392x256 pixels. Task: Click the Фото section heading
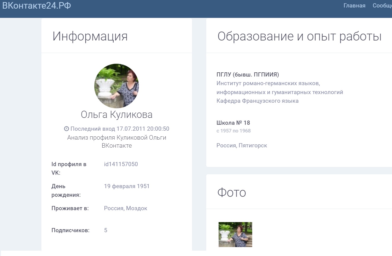[232, 192]
